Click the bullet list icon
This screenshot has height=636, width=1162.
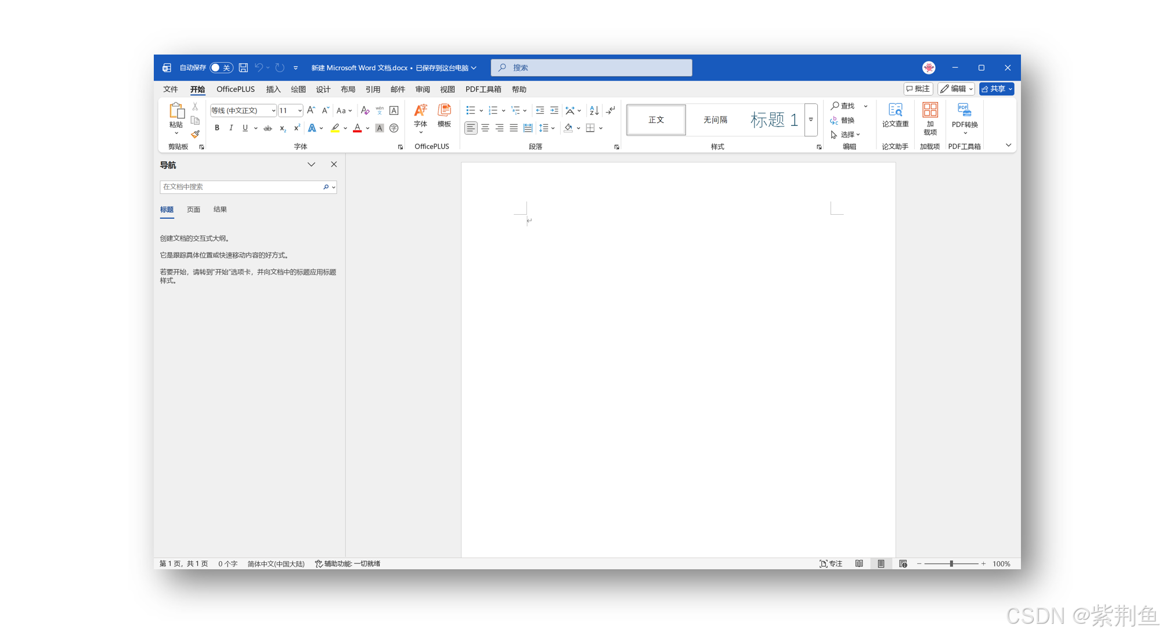[471, 110]
